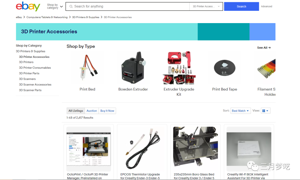The height and width of the screenshot is (180, 300).
Task: Open the Creality Wi-Fi BOX listing thumbnail
Action: pos(249,149)
